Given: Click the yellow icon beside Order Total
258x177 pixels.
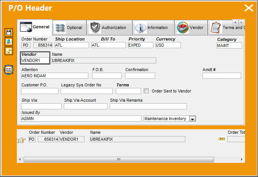Looking at the screenshot, I should tap(222, 139).
